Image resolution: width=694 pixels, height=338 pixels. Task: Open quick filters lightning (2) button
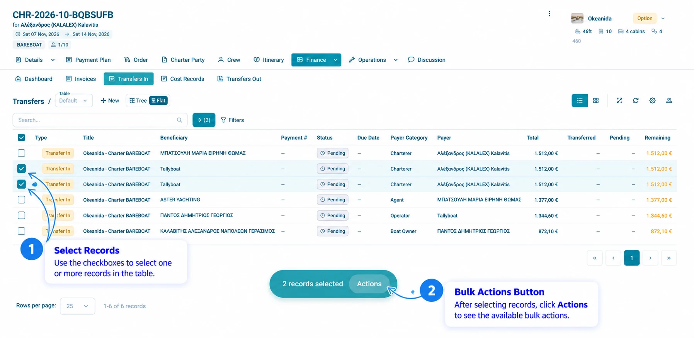click(x=204, y=120)
